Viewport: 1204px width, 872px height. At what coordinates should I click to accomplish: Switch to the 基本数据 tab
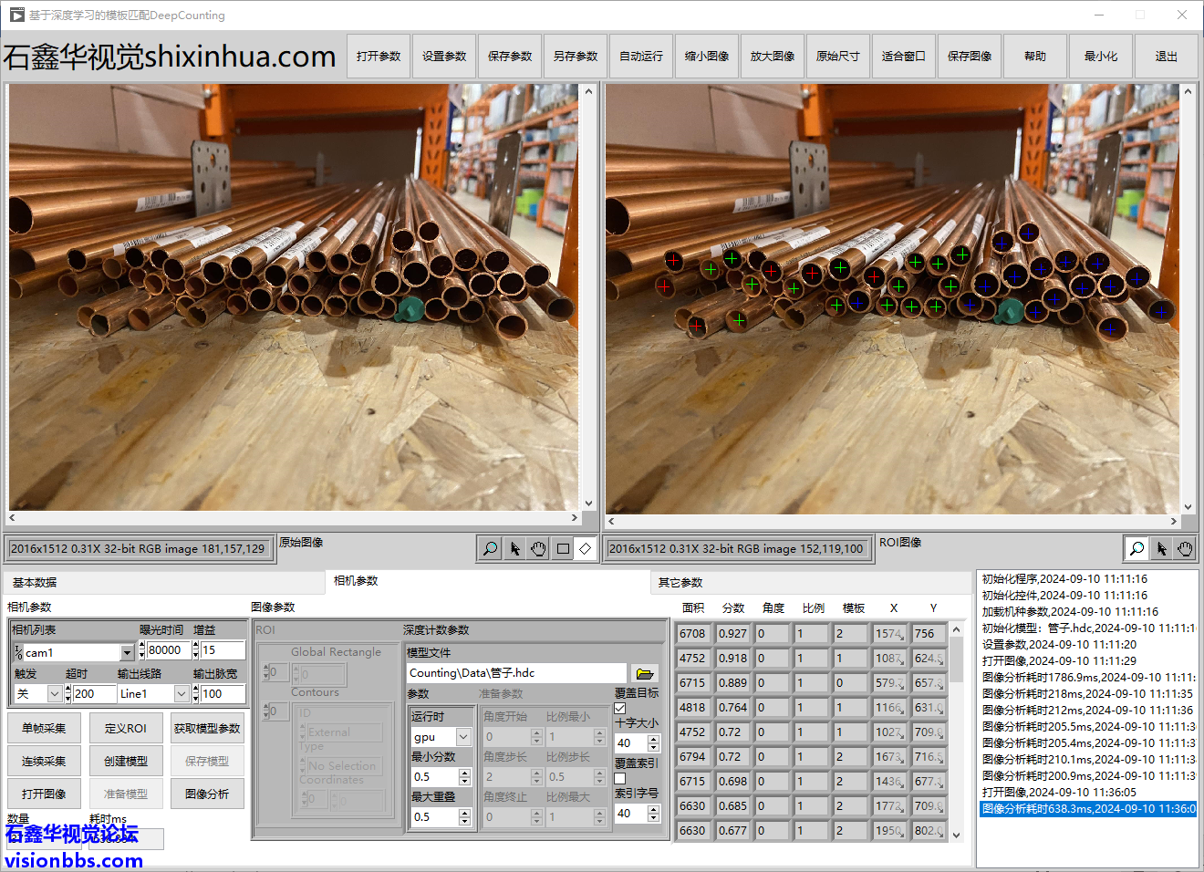point(35,582)
